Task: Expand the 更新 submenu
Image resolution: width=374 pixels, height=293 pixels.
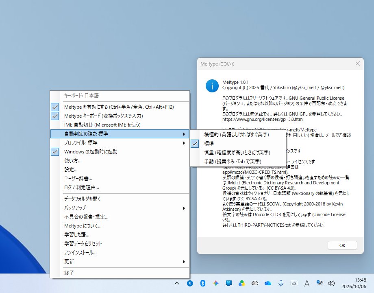Action: pos(120,262)
